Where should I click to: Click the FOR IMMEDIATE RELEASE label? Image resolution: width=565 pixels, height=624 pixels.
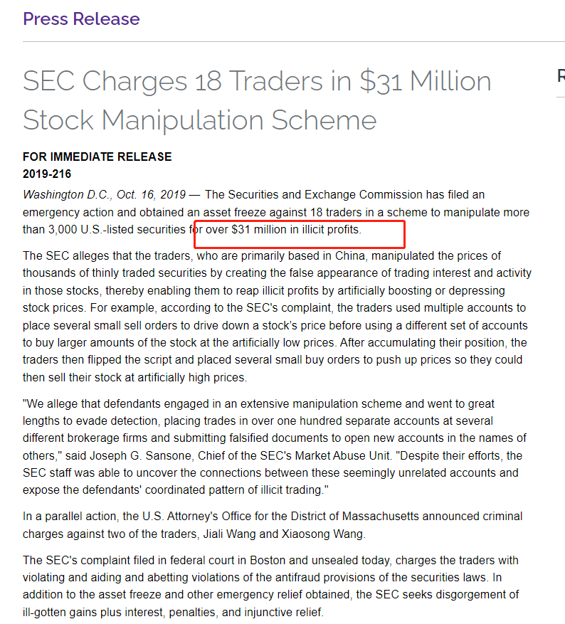point(97,157)
